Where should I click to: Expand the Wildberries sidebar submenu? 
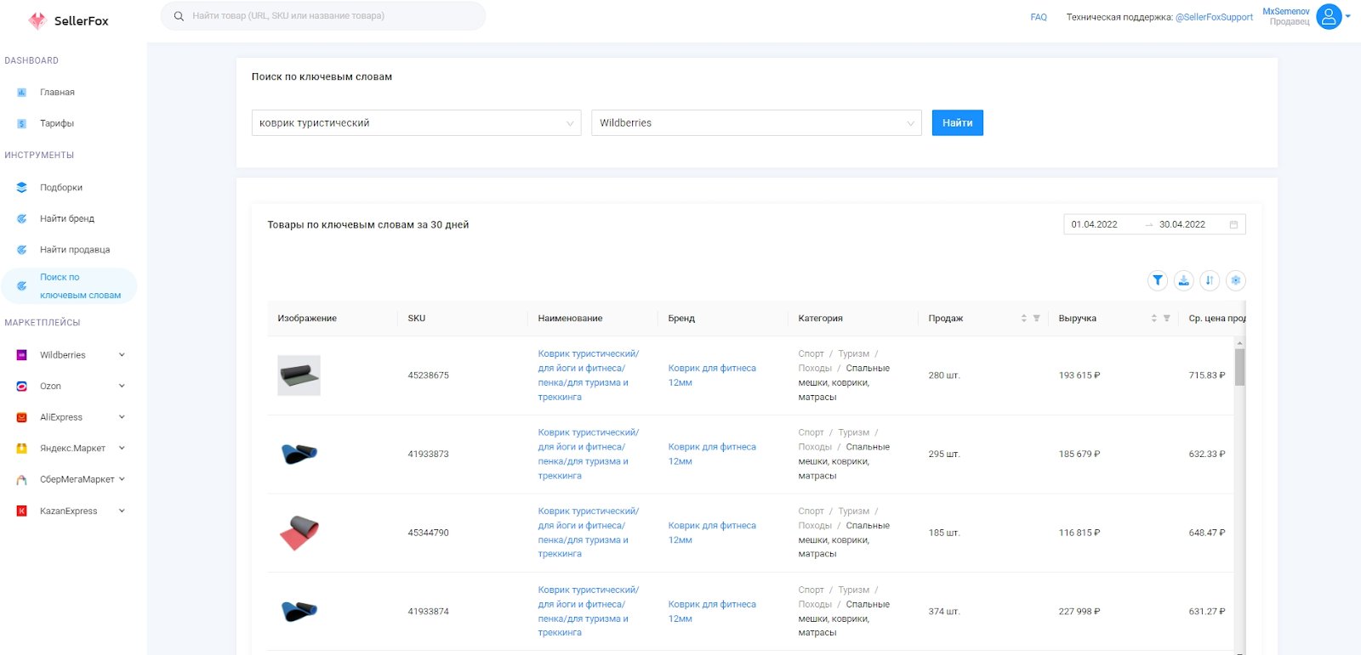coord(122,355)
